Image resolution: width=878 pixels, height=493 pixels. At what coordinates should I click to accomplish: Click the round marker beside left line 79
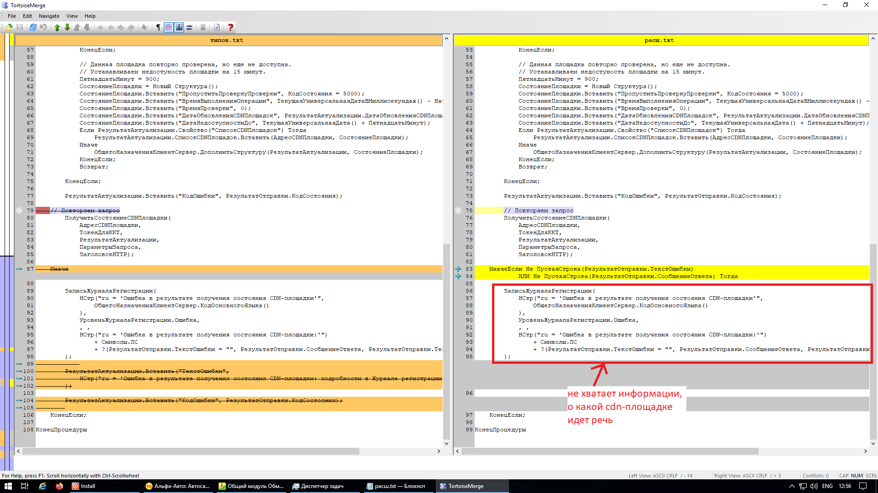tap(19, 210)
